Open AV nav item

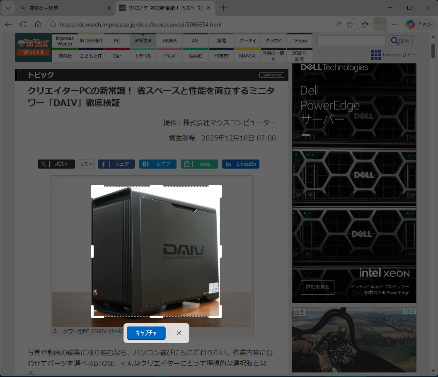(195, 41)
